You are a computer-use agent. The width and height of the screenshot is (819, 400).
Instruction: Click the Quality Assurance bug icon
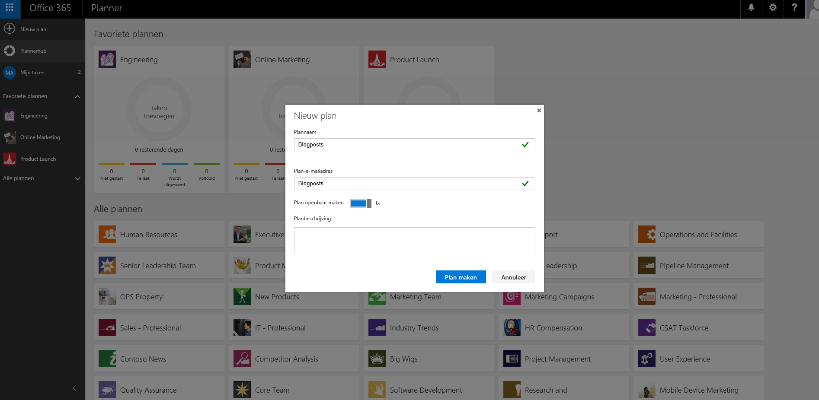pos(107,390)
